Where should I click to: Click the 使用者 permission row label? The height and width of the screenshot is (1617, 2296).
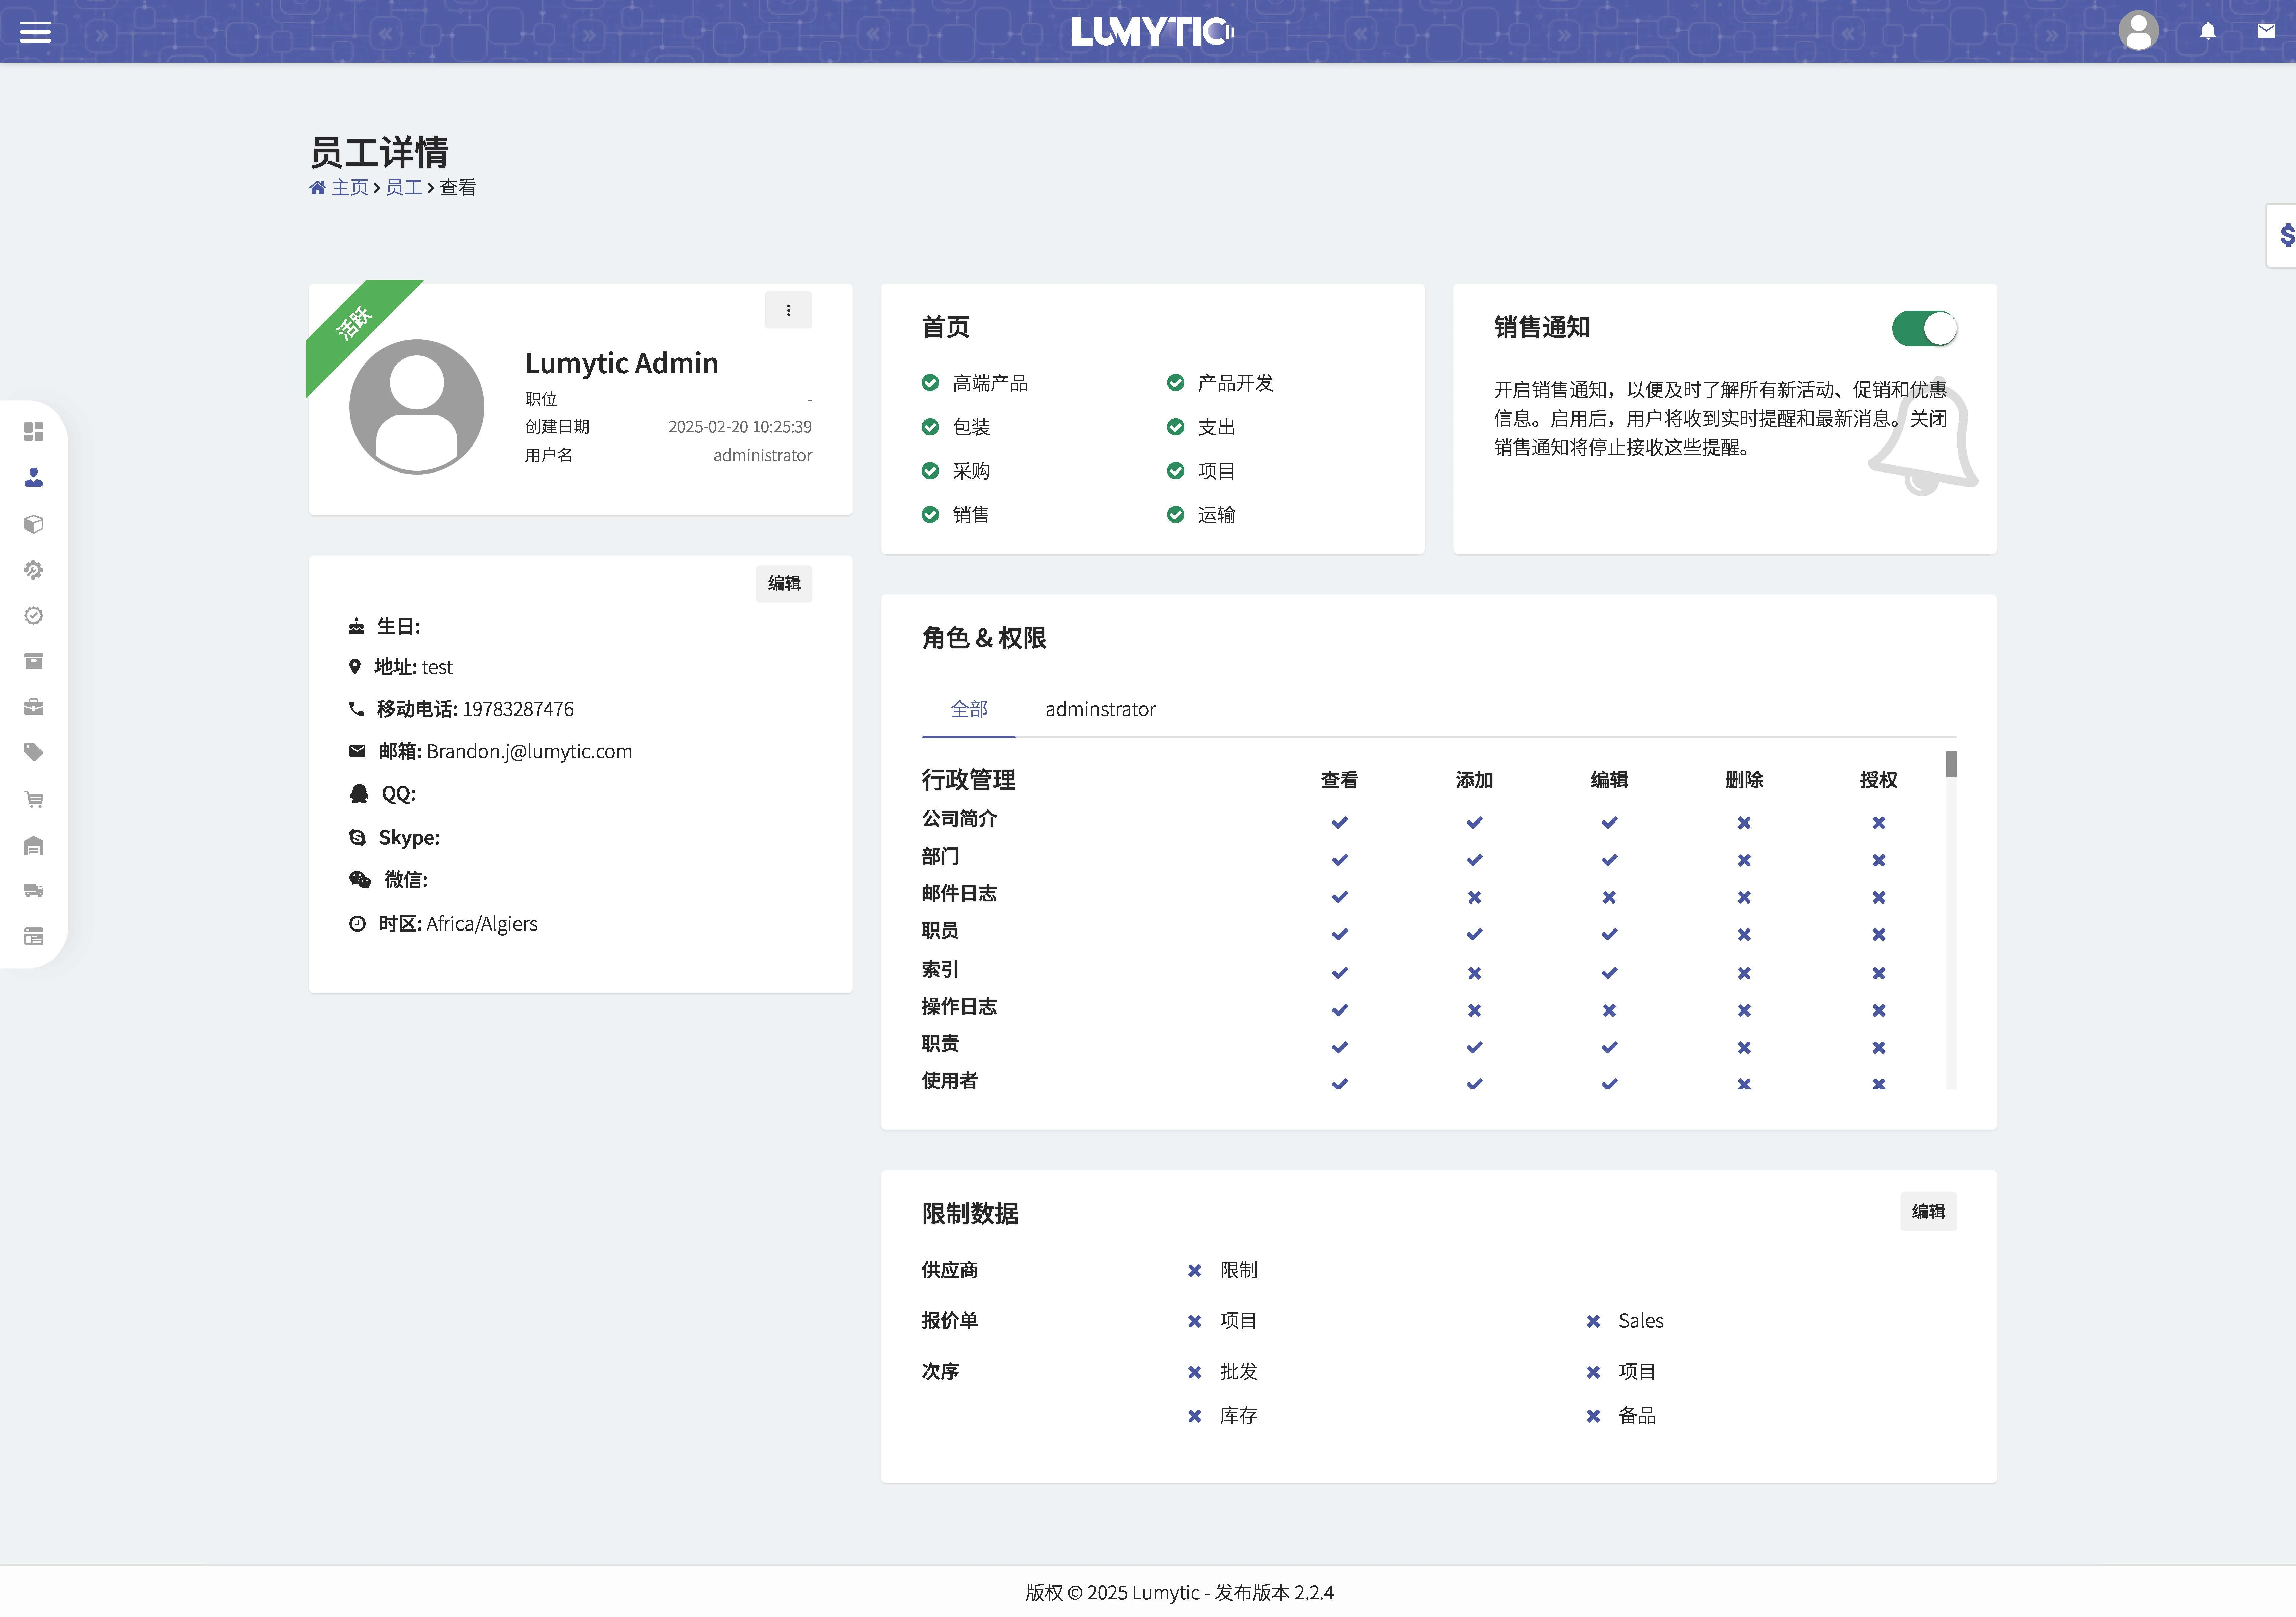pyautogui.click(x=950, y=1081)
